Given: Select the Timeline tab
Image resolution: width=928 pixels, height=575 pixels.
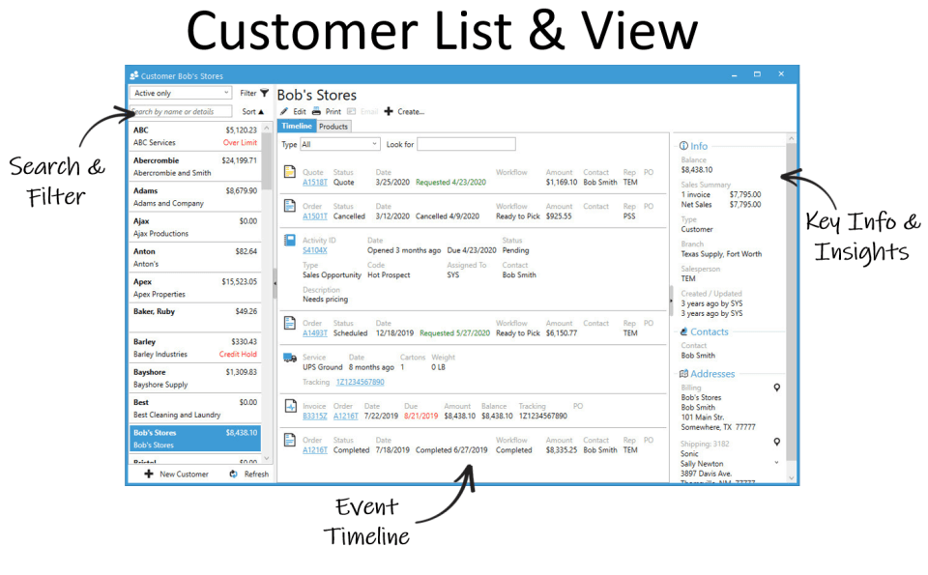Looking at the screenshot, I should (x=296, y=128).
